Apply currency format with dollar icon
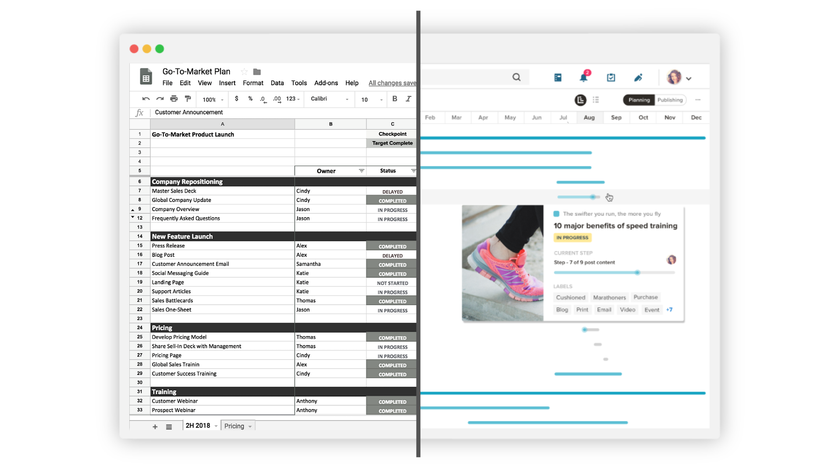This screenshot has width=839, height=472. (x=236, y=99)
